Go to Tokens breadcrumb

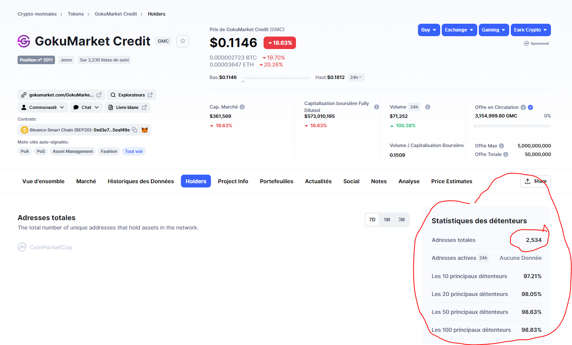[76, 14]
